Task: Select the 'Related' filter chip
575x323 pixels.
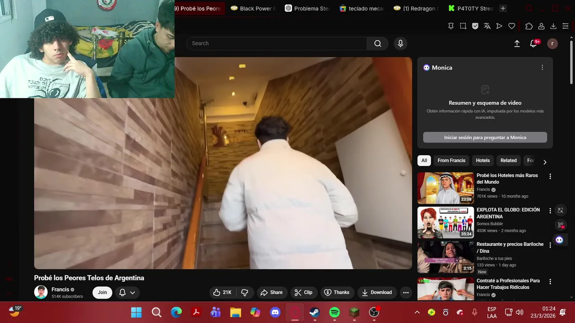Action: click(x=509, y=161)
